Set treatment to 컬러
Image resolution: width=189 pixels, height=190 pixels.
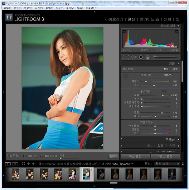166,69
